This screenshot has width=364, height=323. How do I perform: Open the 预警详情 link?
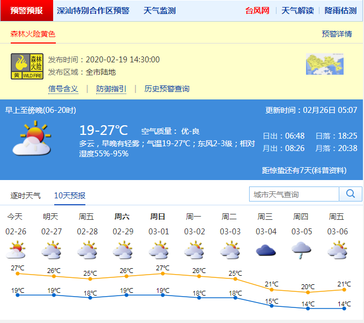point(337,34)
